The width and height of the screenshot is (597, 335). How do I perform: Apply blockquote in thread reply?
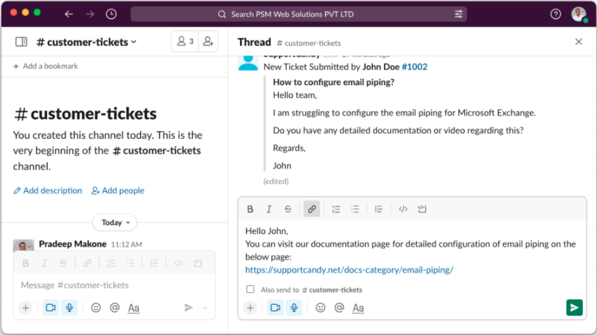point(378,209)
